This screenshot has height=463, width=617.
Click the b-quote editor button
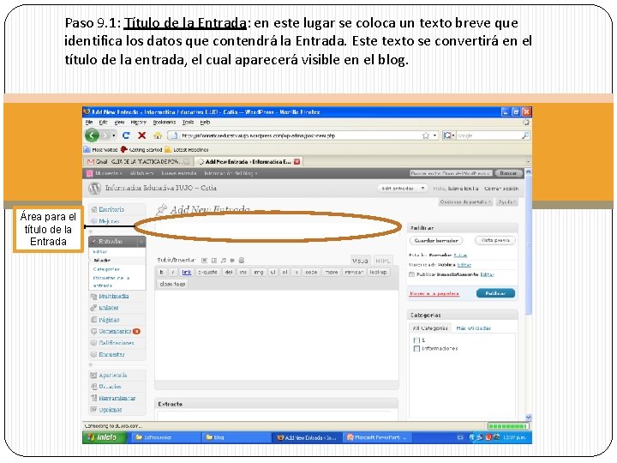(x=207, y=272)
